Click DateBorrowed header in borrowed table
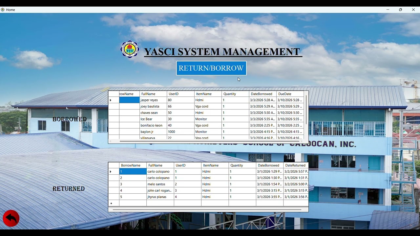Image resolution: width=420 pixels, height=236 pixels. point(262,94)
